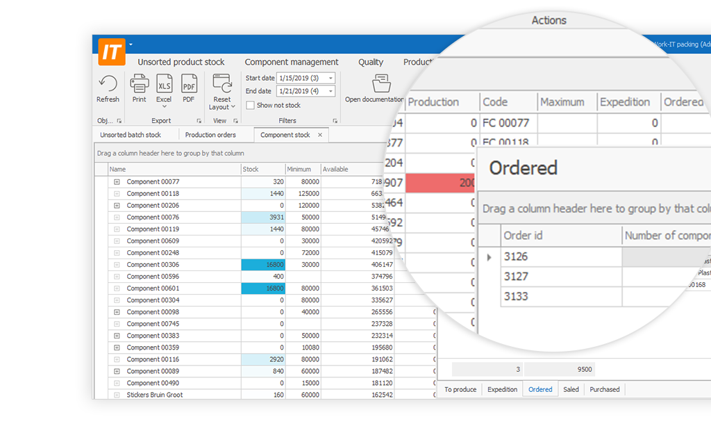Enable the Show not stock checkbox
Image resolution: width=711 pixels, height=426 pixels.
pos(251,106)
